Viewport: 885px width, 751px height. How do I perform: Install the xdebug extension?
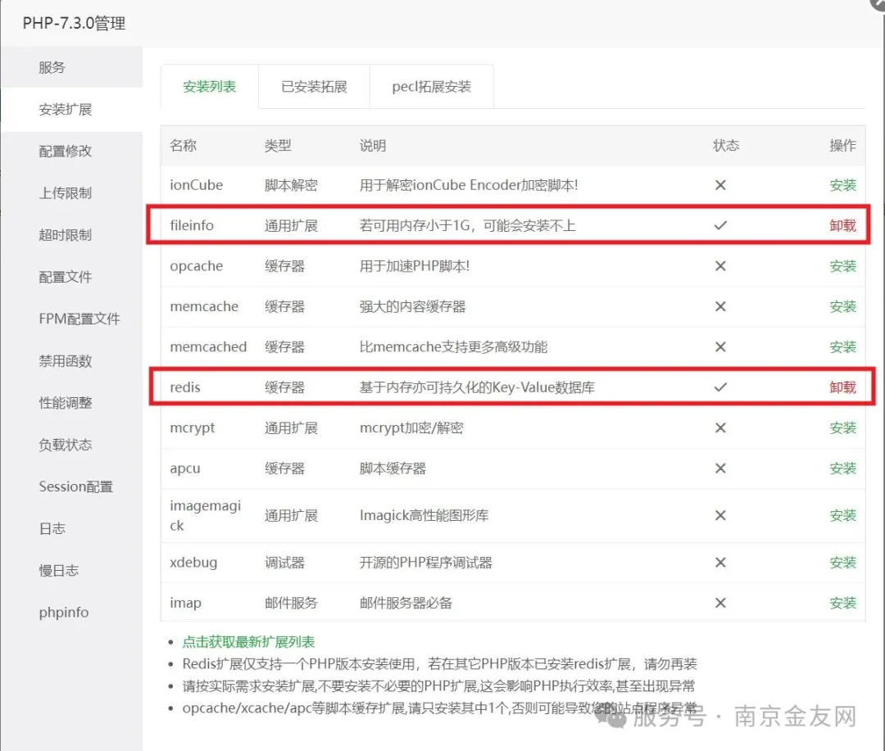coord(842,563)
